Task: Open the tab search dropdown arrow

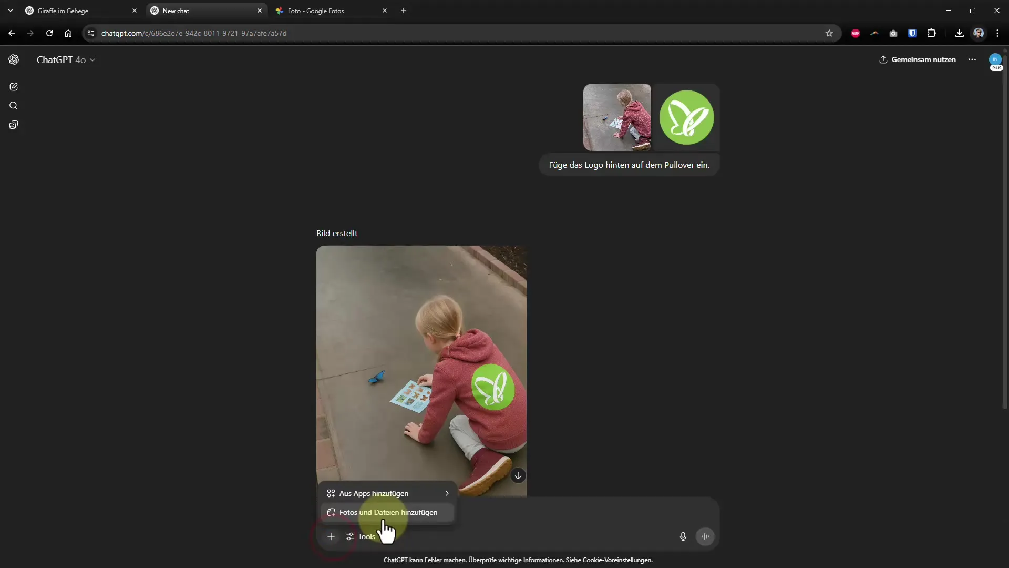Action: tap(10, 11)
